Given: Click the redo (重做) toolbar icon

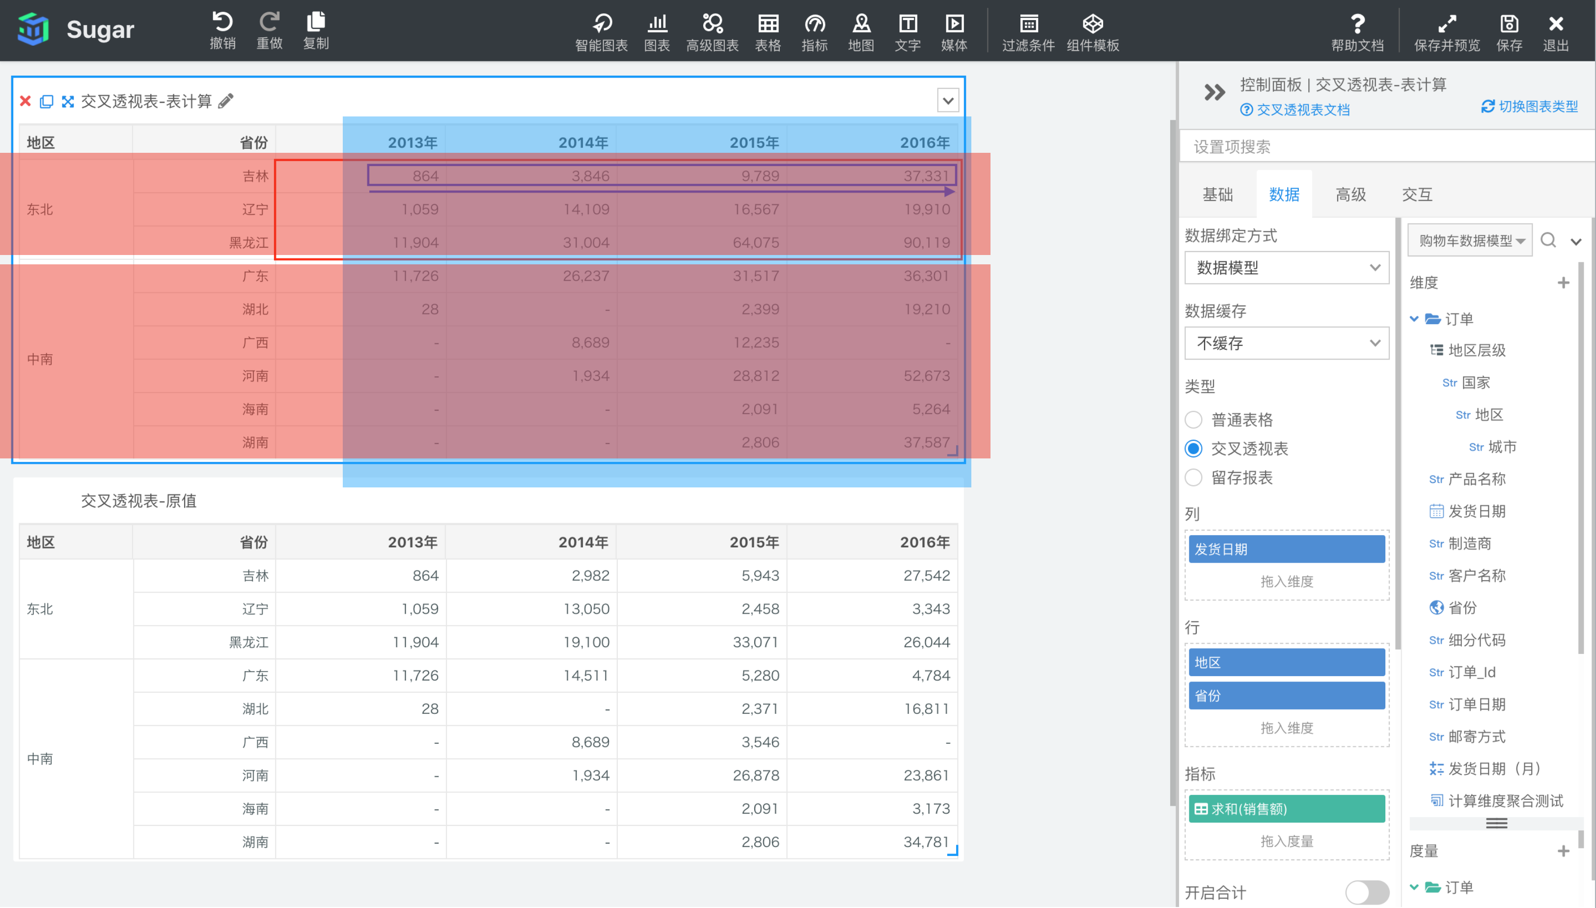Looking at the screenshot, I should pyautogui.click(x=269, y=30).
